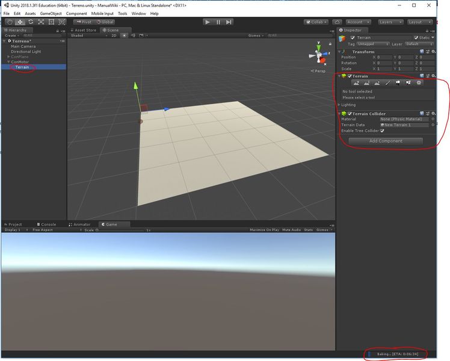Toggle Maximize On Play
The height and width of the screenshot is (361, 450).
point(264,230)
